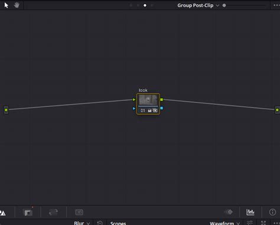Open the Keyframes palette diamond icon
The width and height of the screenshot is (280, 225).
click(x=229, y=212)
